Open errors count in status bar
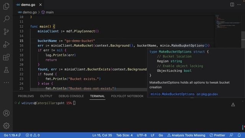The image size is (245, 138). coord(29,135)
